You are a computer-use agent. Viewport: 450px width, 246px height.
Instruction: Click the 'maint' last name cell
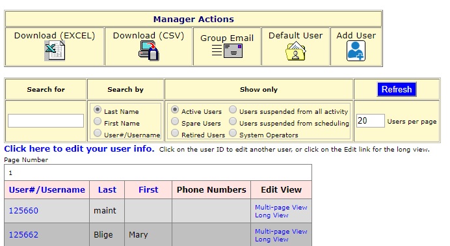click(107, 211)
